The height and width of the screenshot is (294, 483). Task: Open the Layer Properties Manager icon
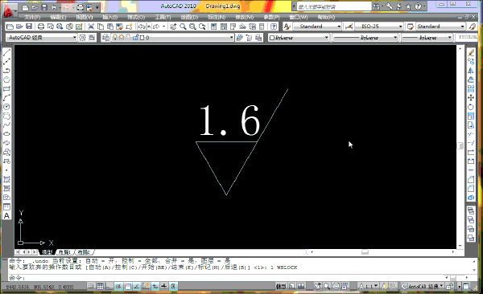pyautogui.click(x=105, y=38)
